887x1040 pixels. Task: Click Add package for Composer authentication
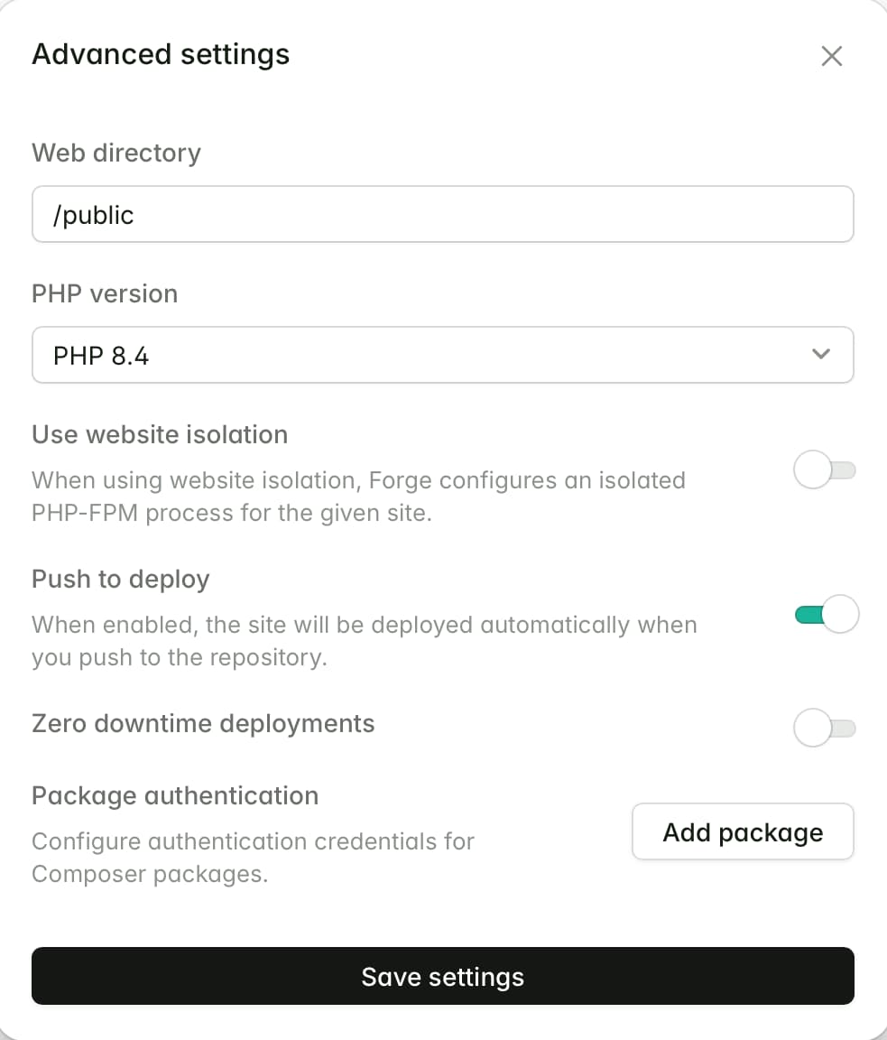(x=742, y=831)
